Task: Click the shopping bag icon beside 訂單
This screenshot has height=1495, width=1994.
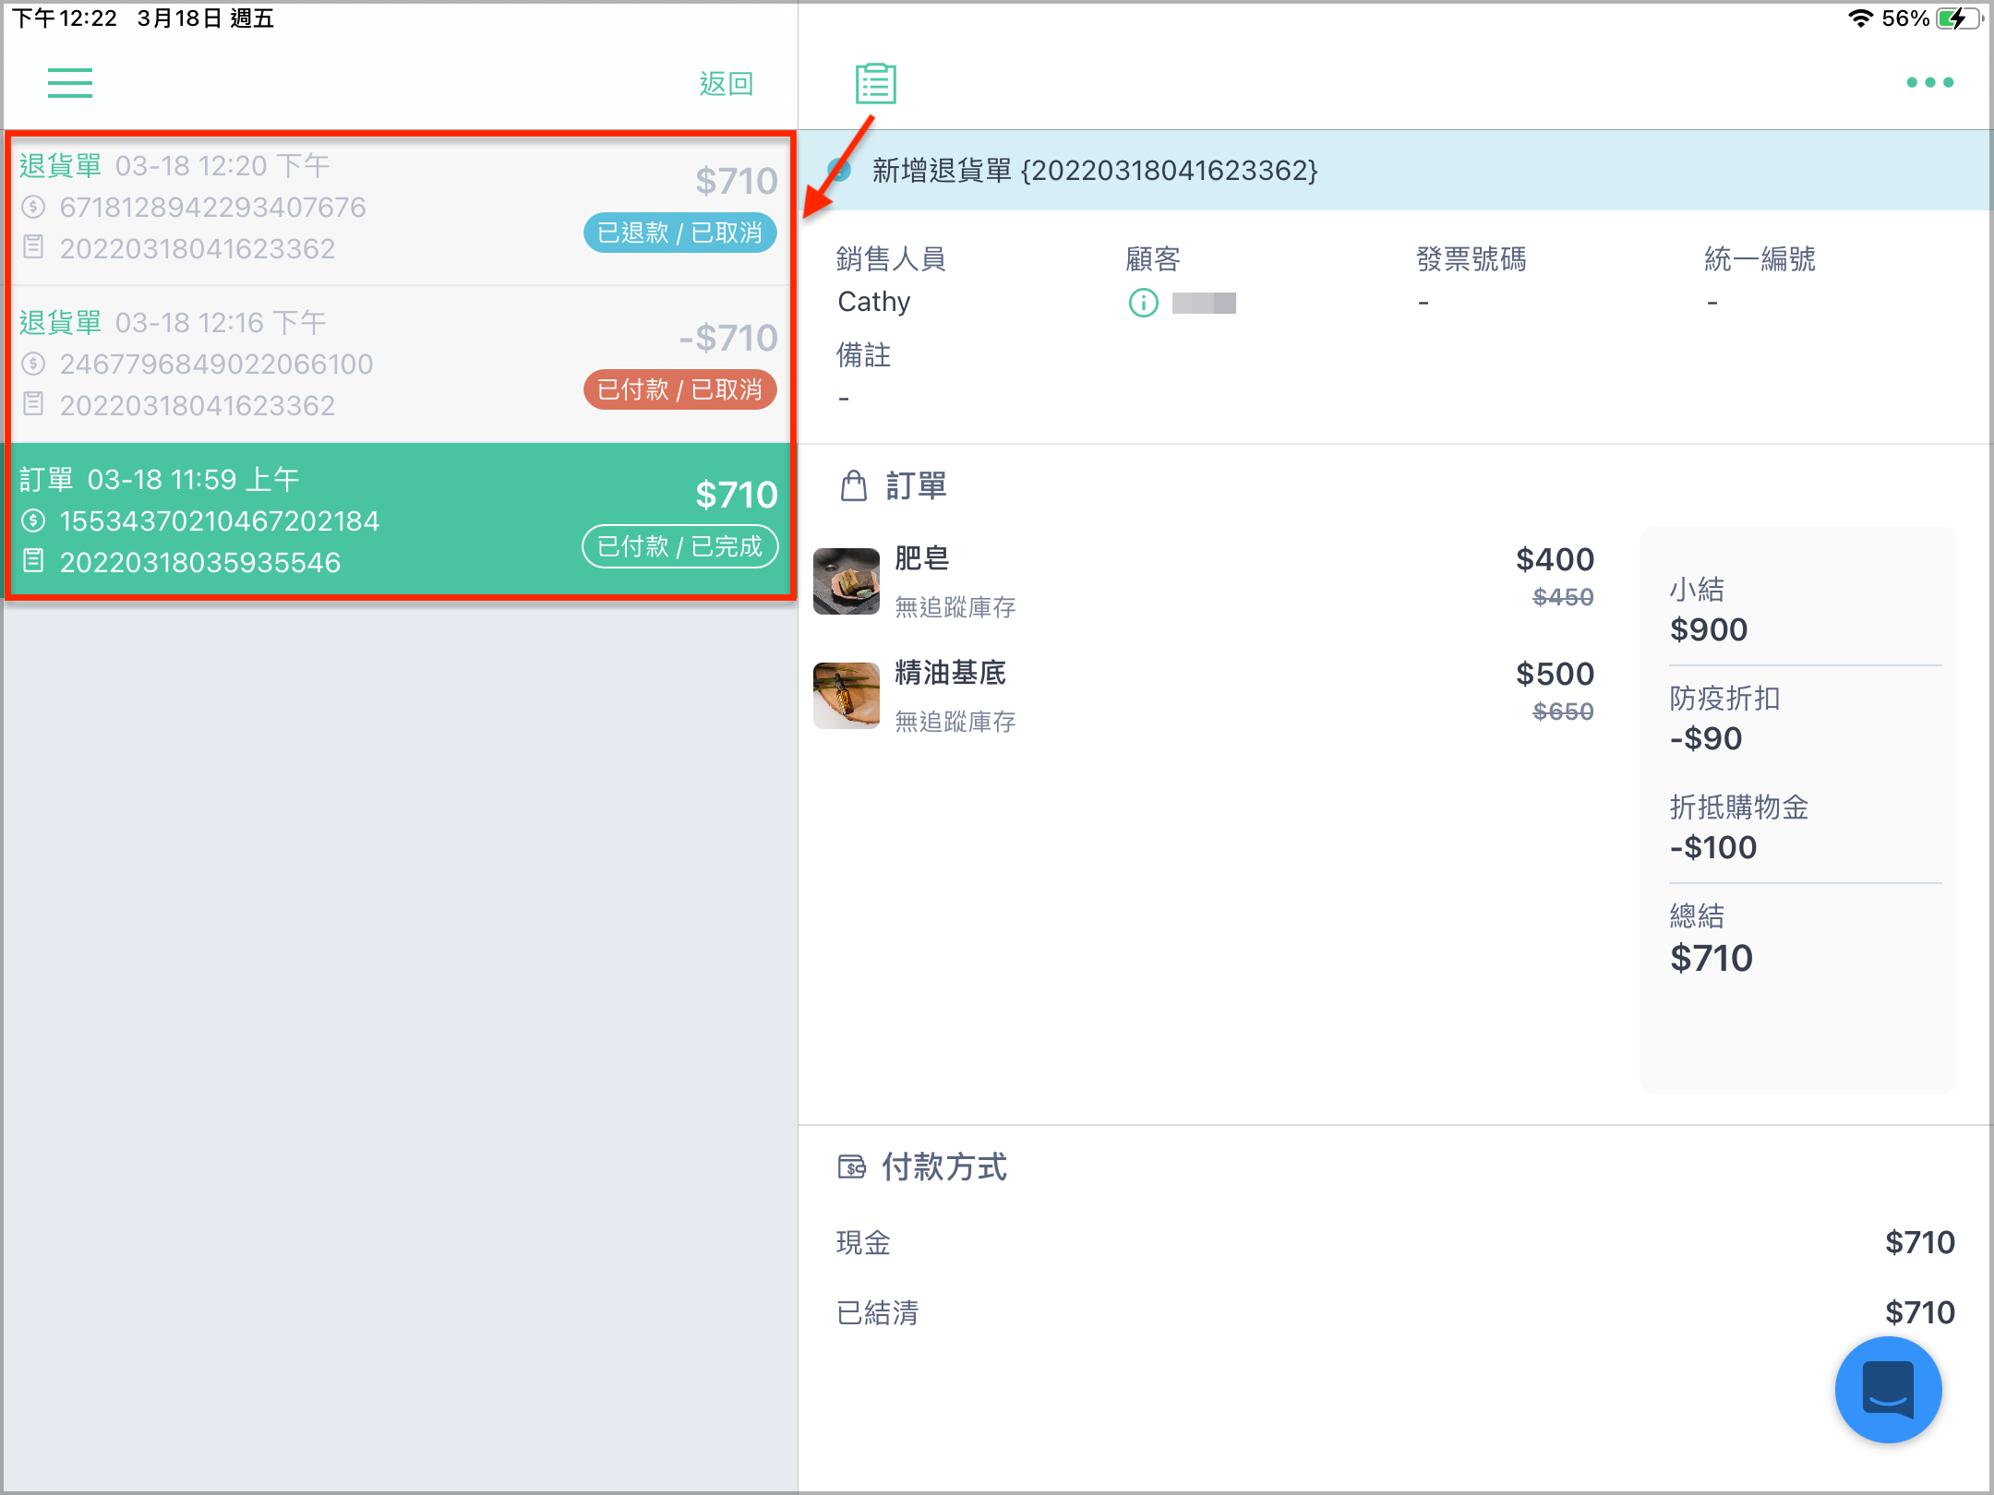Action: 853,485
